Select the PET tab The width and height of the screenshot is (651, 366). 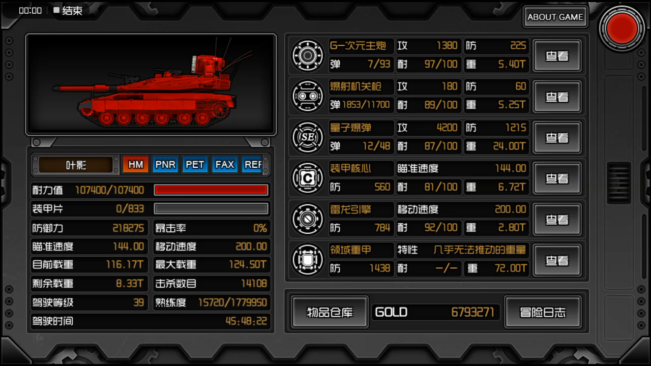[x=195, y=165]
